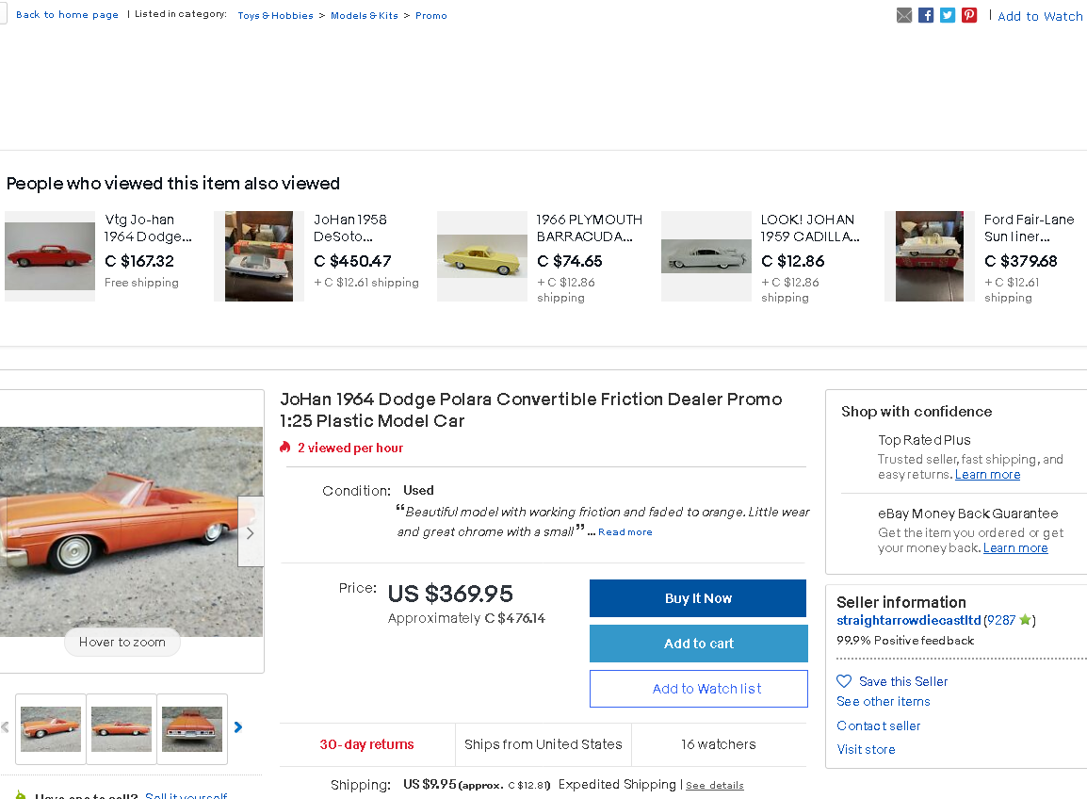This screenshot has height=799, width=1087.
Task: Share listing via email icon
Action: 904,15
